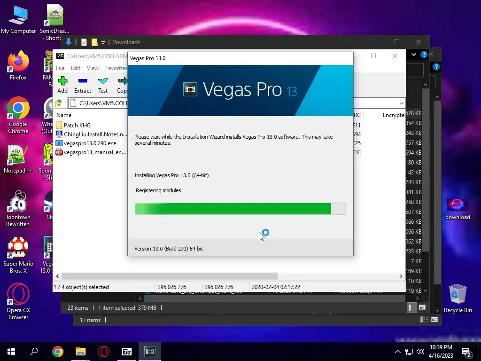The width and height of the screenshot is (481, 361).
Task: Click the Properties checkmark icon in Downloads title bar
Action: click(x=84, y=42)
